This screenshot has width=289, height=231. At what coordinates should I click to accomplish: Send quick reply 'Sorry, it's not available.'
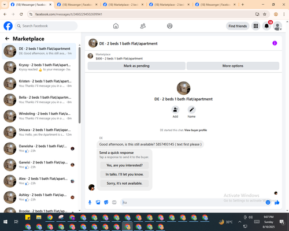pos(124,184)
